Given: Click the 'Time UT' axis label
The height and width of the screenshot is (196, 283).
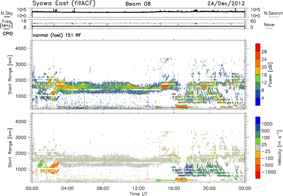Looking at the screenshot, I should pyautogui.click(x=138, y=194).
